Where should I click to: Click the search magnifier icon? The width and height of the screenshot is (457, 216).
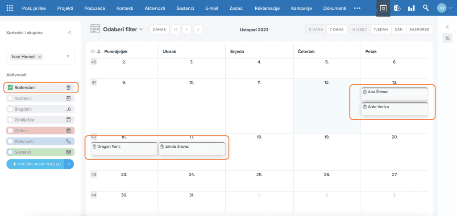click(426, 8)
